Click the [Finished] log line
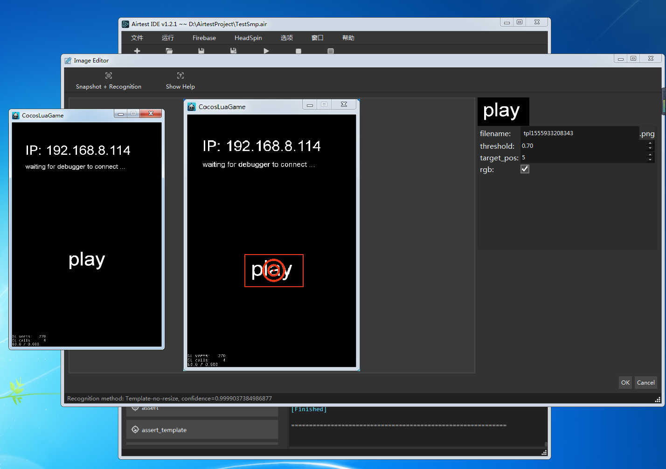 [x=309, y=409]
